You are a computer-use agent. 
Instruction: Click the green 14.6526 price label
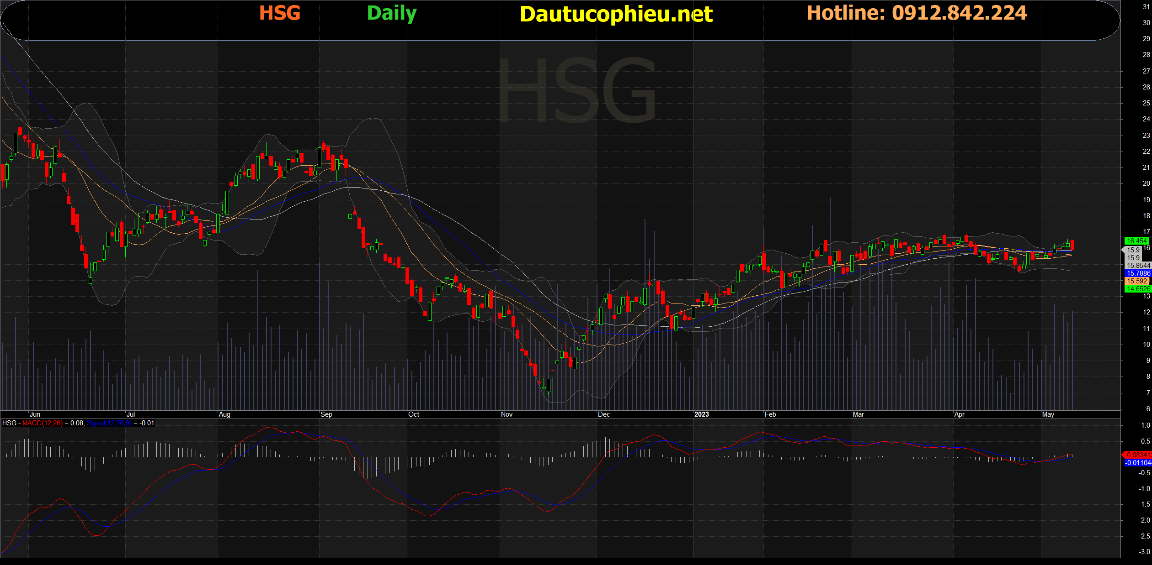(1137, 289)
